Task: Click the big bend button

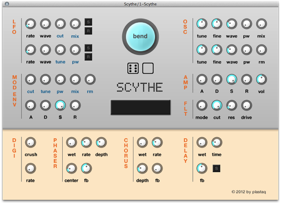Action: 140,36
